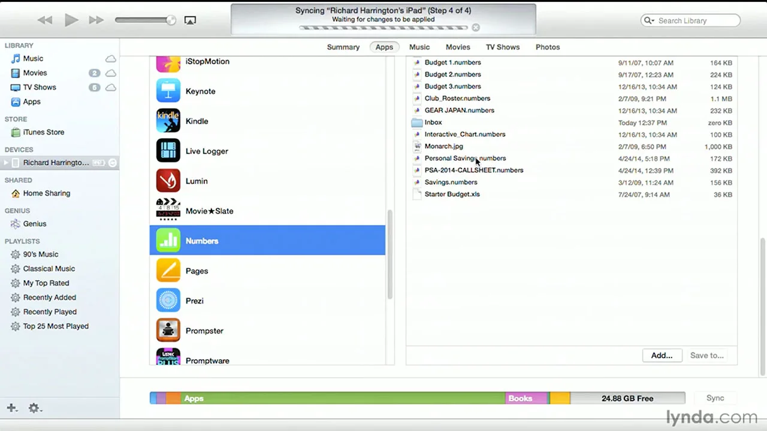Open the Top 25 Most Played playlist
767x431 pixels.
55,326
